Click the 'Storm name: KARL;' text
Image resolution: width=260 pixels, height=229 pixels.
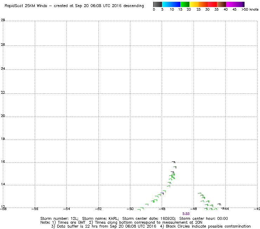click(100, 218)
